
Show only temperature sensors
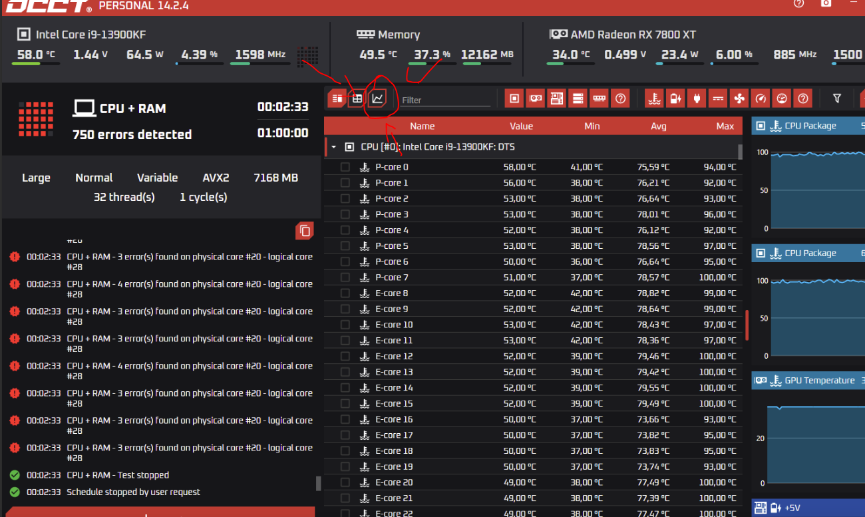coord(655,98)
